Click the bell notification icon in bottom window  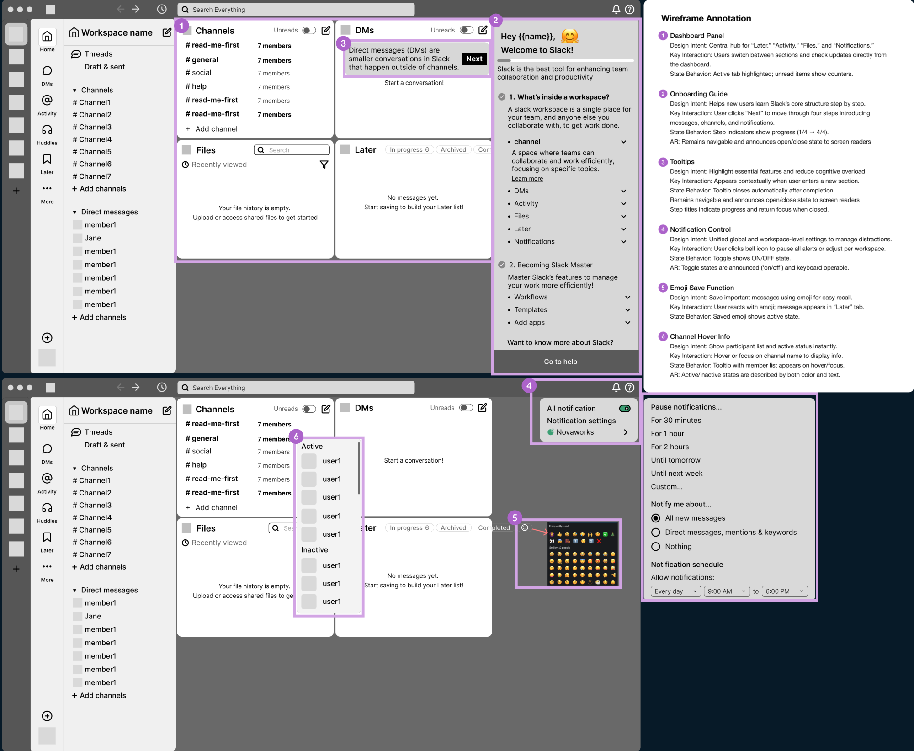616,388
